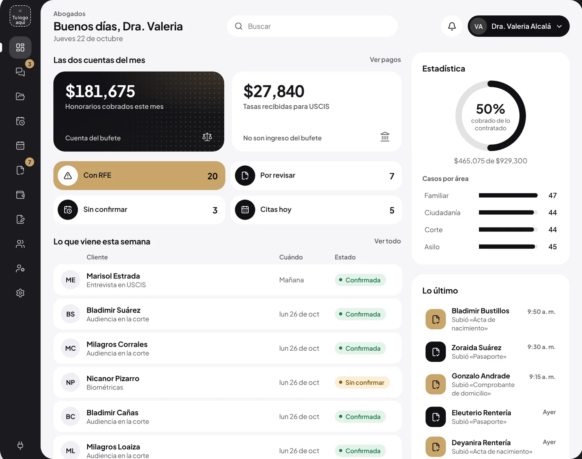Screen dimensions: 582x459
Task: Open the $181,675 Honorarios account card
Action: click(x=139, y=112)
